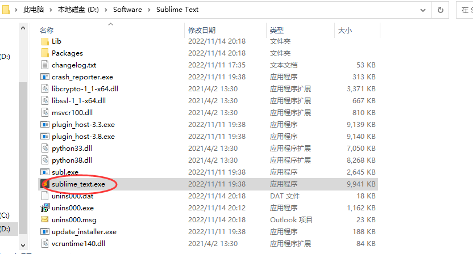
Task: Select the changelog.txt document icon
Action: tap(45, 65)
